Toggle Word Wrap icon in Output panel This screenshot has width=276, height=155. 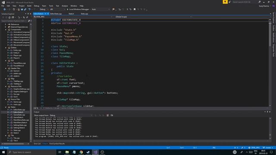pos(112,115)
